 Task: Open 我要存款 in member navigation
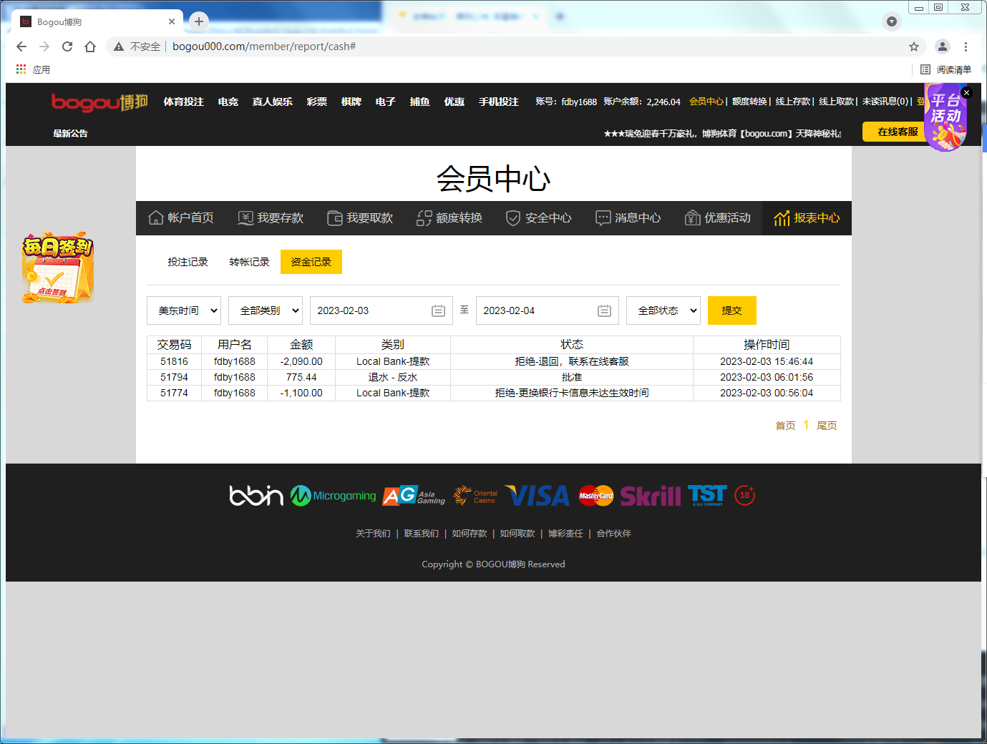click(271, 218)
